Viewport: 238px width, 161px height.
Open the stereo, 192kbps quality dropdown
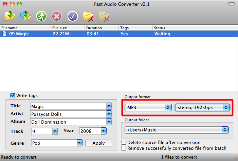point(202,108)
